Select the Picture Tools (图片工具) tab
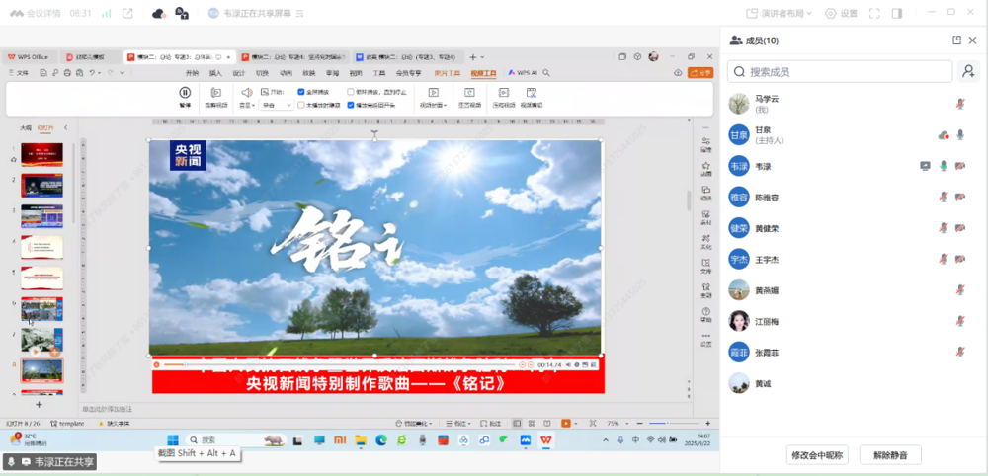Image resolution: width=988 pixels, height=476 pixels. [x=448, y=73]
